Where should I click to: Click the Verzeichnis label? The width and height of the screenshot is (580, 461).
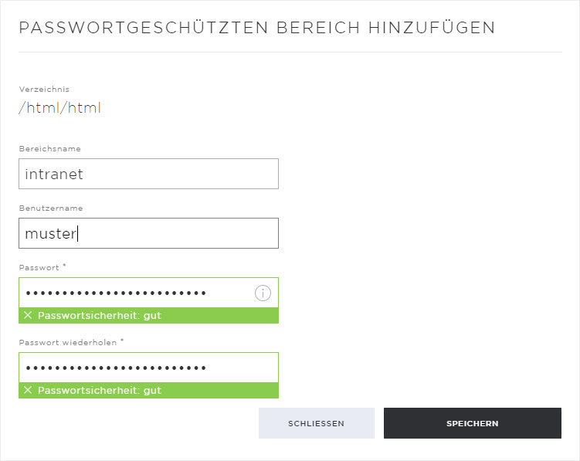click(x=44, y=89)
